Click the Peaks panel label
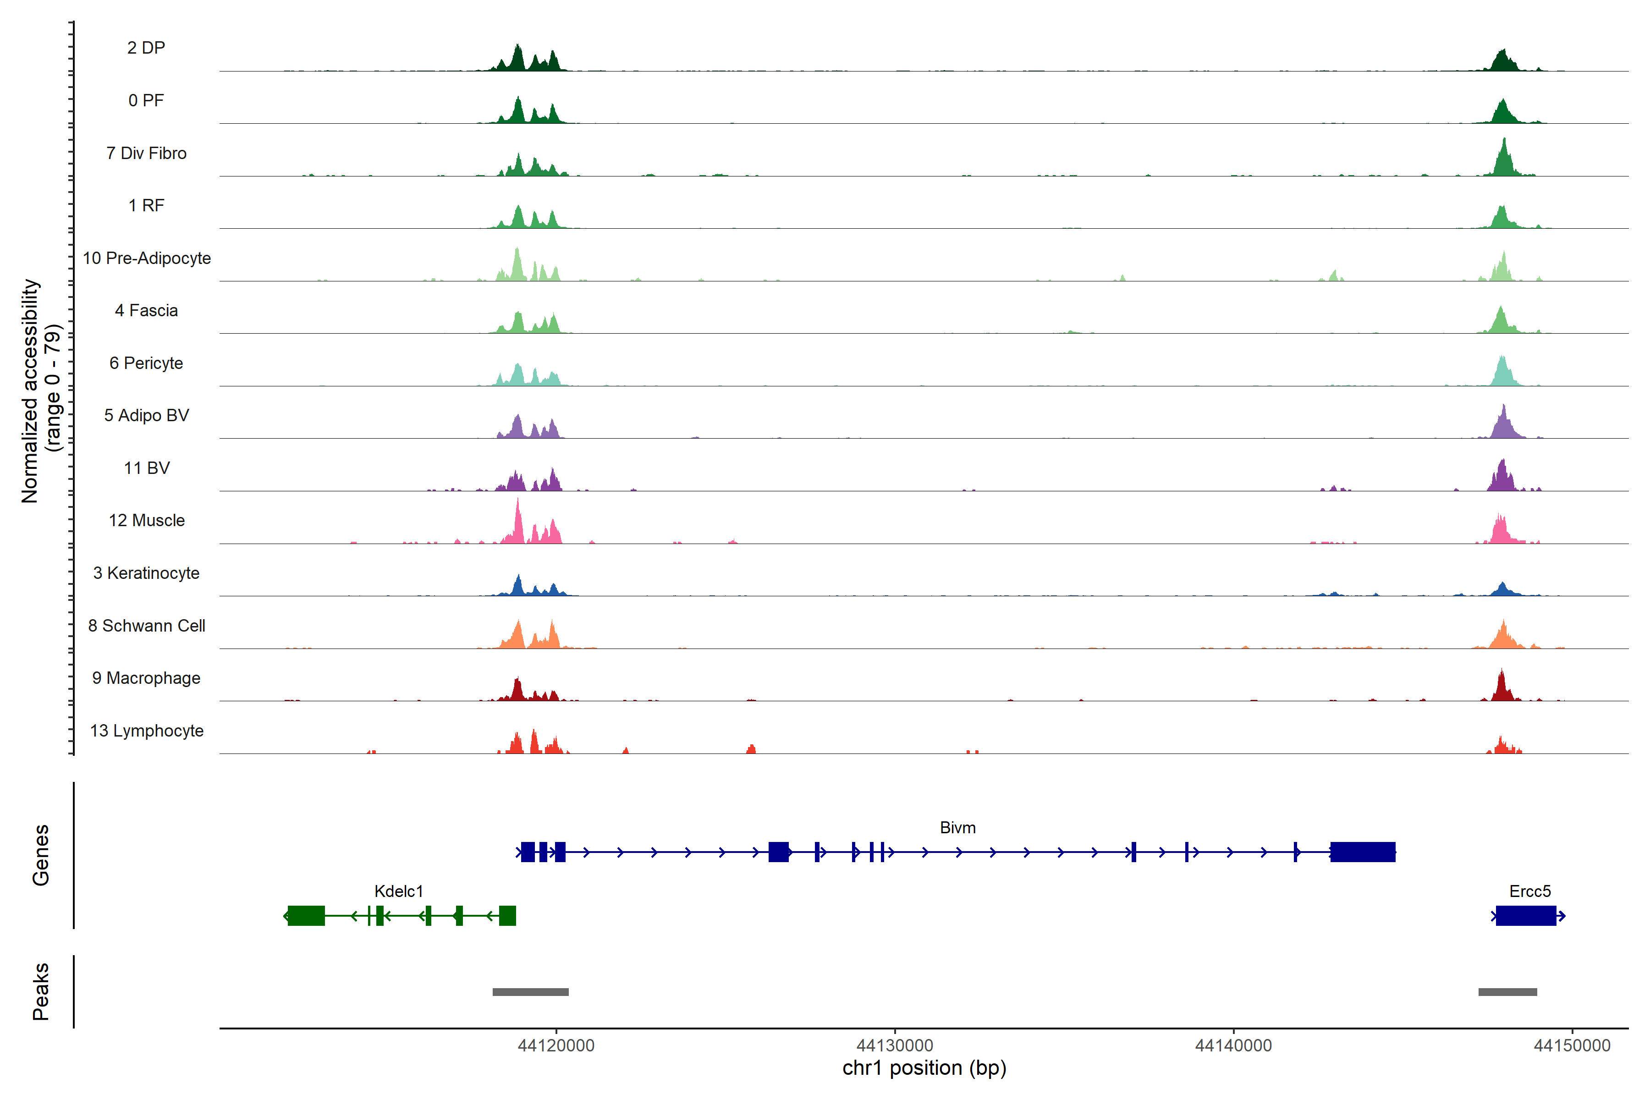The width and height of the screenshot is (1650, 1100). 41,991
